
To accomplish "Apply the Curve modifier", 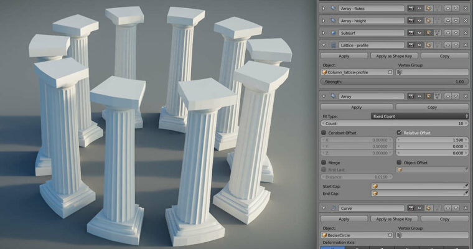I will coord(344,219).
